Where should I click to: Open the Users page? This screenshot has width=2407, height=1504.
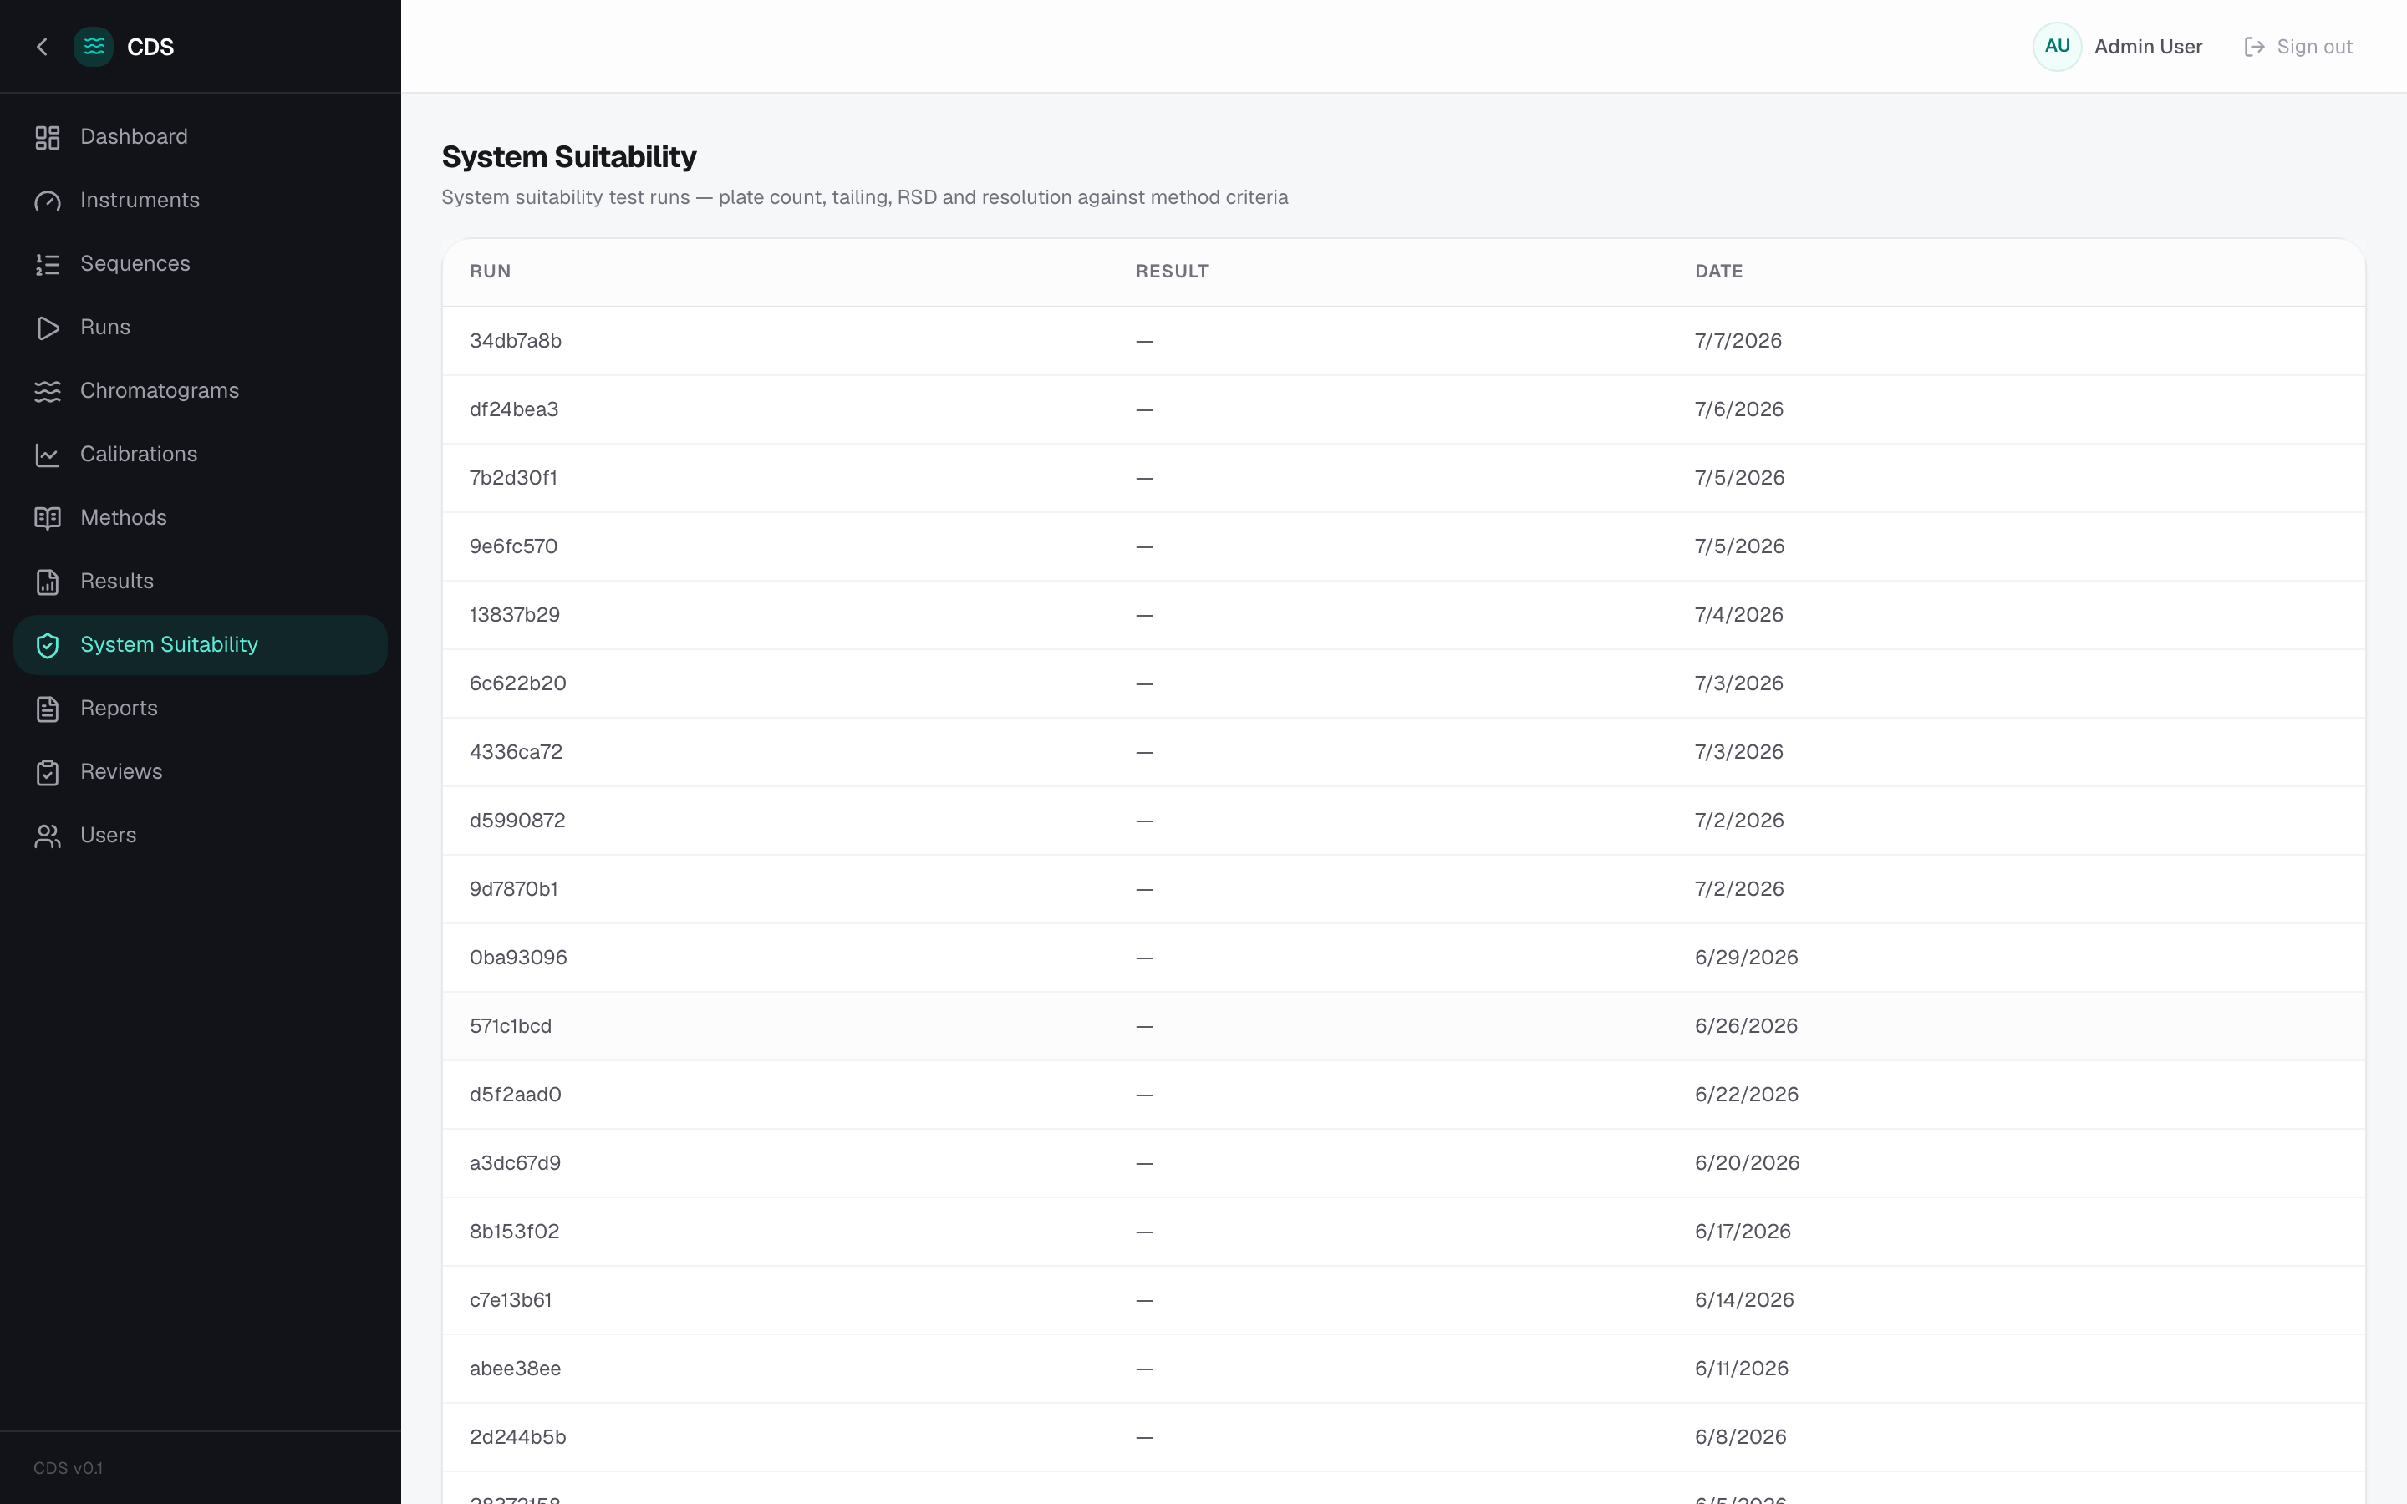point(200,836)
